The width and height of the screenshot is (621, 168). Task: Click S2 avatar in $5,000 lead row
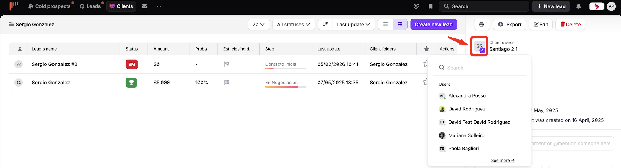click(x=19, y=83)
